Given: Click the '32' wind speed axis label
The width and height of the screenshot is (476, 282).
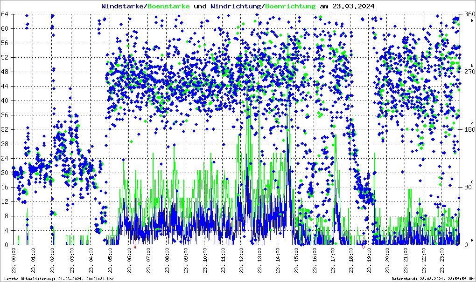Looking at the screenshot, I should [x=4, y=129].
